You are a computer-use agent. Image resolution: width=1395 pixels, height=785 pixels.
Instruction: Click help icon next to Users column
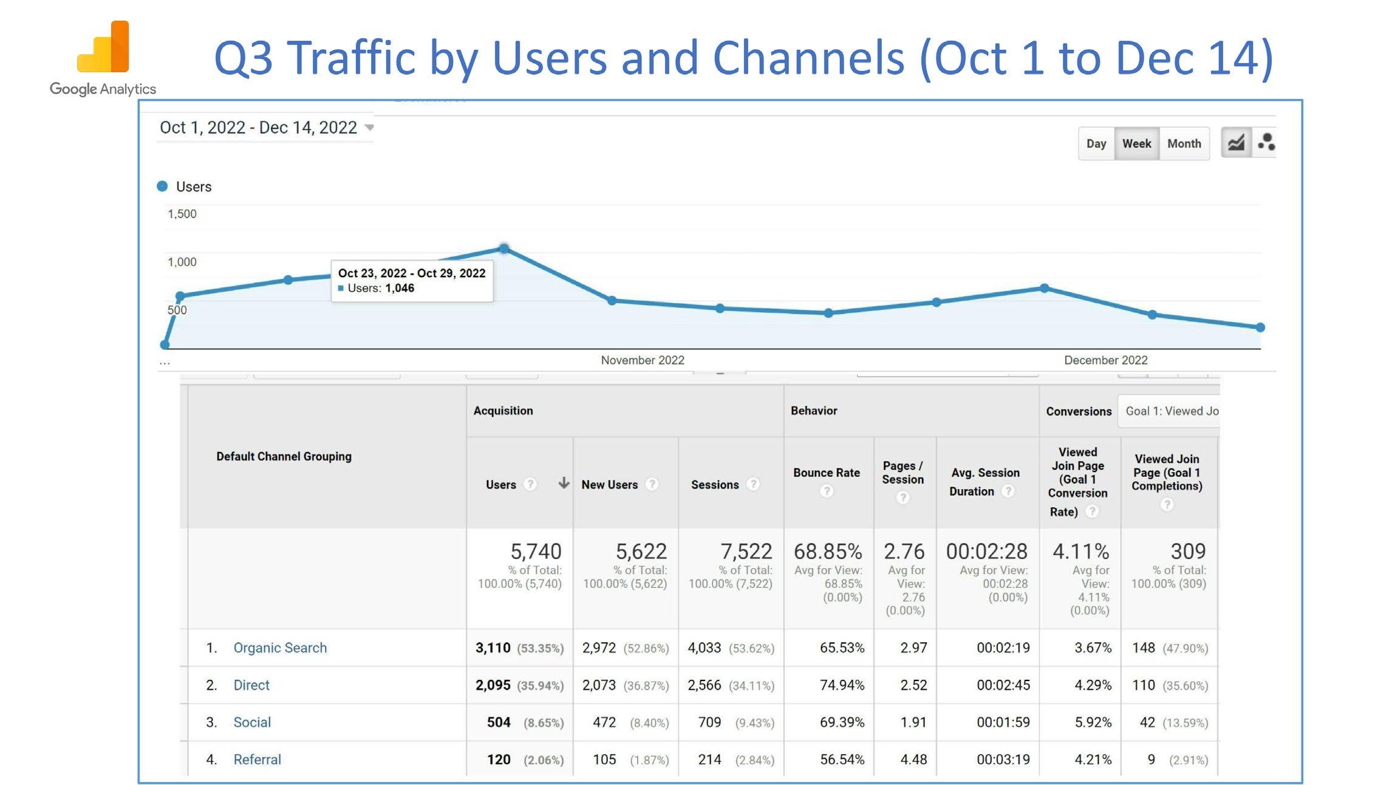tap(530, 484)
